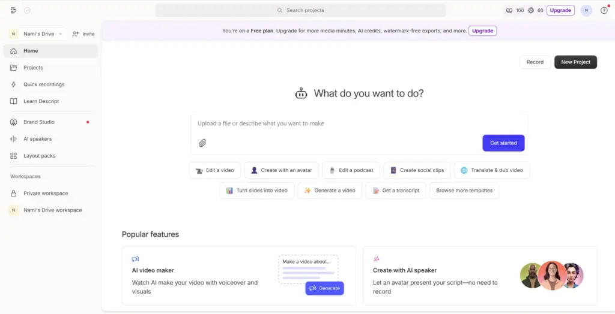This screenshot has height=314, width=615.
Task: Open Learn Descript page
Action: pyautogui.click(x=41, y=101)
